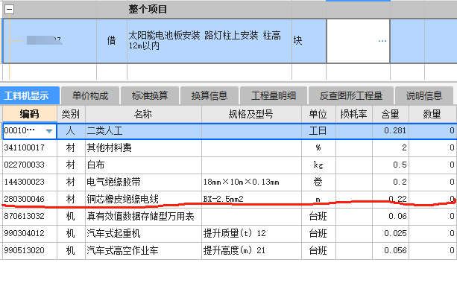The width and height of the screenshot is (457, 283).
Task: Click the 0.22 content value
Action: 391,200
